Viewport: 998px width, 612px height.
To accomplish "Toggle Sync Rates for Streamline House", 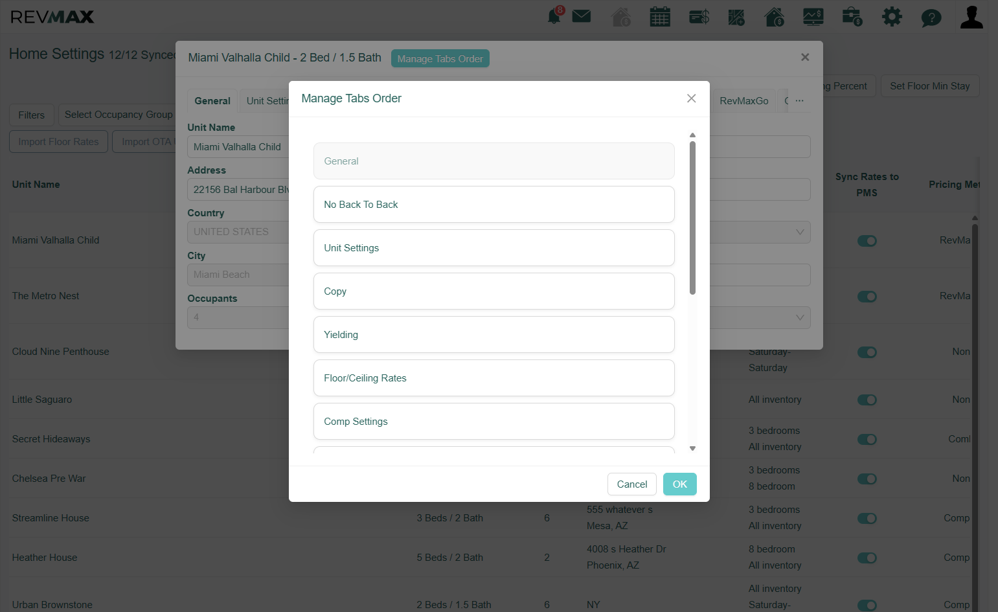I will tap(867, 518).
